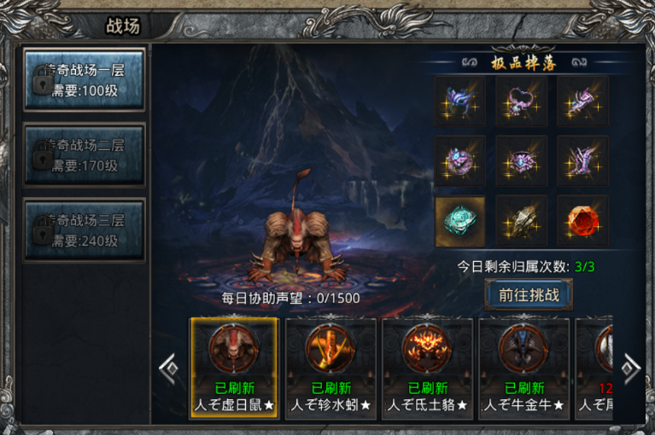Select the partially visible fifth boss card

coord(594,368)
